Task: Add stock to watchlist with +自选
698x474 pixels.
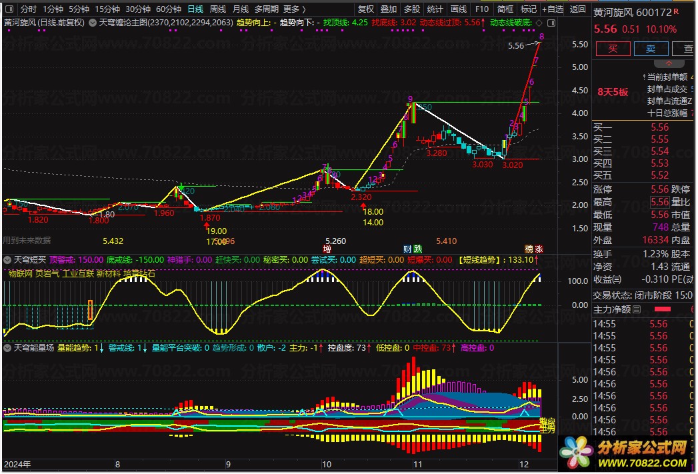Action: [553, 9]
